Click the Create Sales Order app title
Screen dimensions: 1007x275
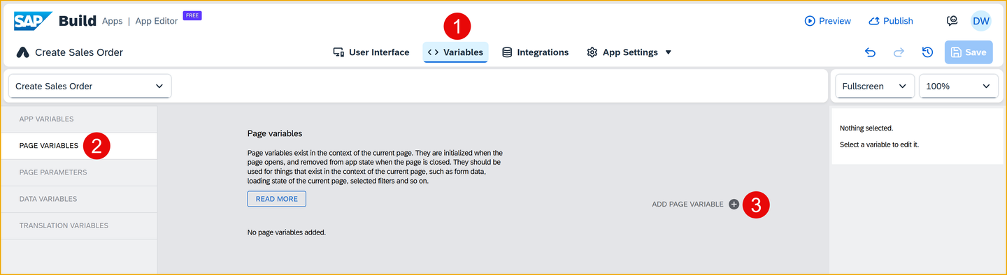click(x=79, y=52)
